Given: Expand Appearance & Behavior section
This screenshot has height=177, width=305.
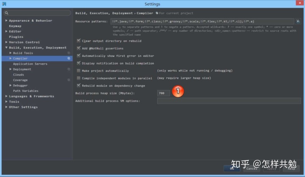Looking at the screenshot, I should click(6, 20).
